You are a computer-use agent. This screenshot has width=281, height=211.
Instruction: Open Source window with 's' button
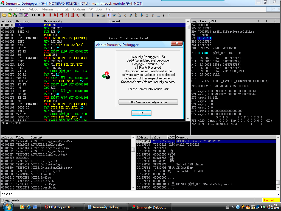(x=164, y=15)
